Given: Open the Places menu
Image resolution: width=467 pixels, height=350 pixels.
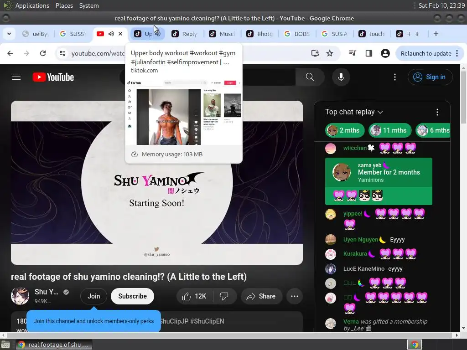Looking at the screenshot, I should click(x=64, y=5).
